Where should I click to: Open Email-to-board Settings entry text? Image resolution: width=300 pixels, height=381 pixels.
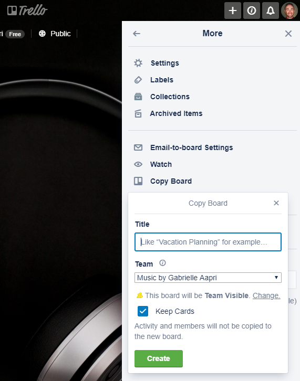point(191,147)
